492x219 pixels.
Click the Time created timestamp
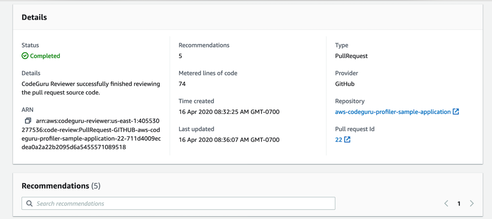click(x=229, y=112)
